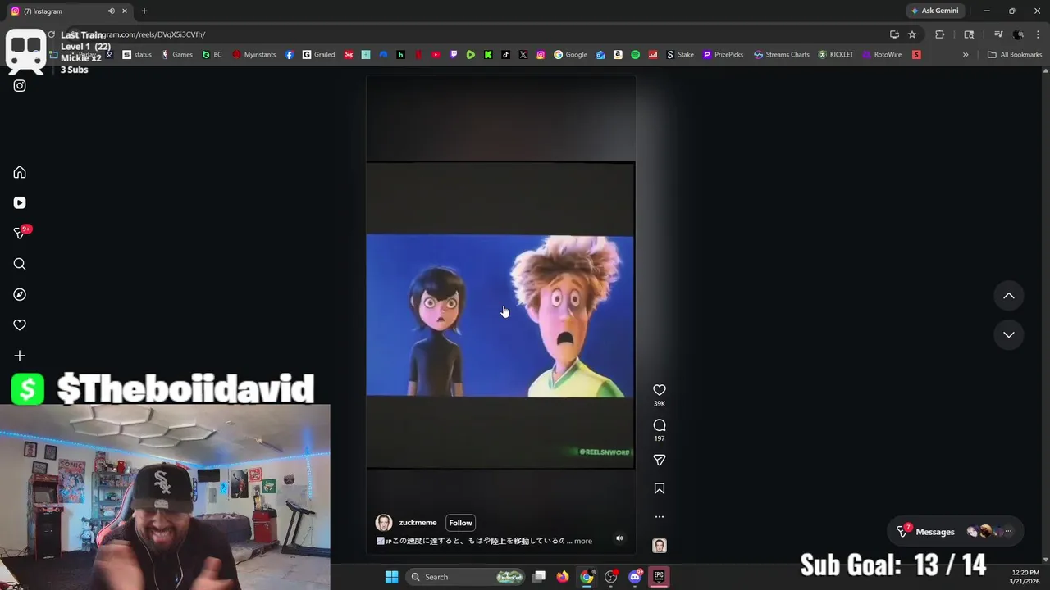
Task: Save the reel with bookmark icon
Action: coord(660,488)
